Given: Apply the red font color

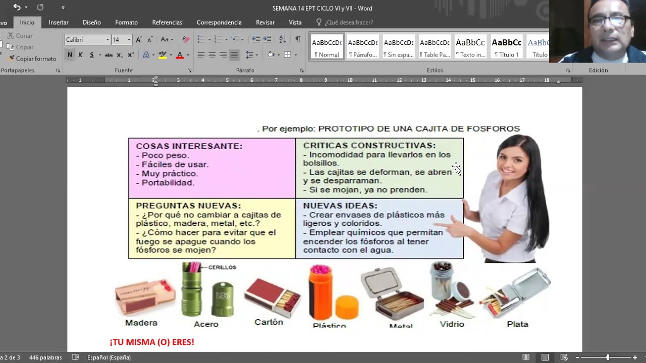Looking at the screenshot, I should 179,55.
